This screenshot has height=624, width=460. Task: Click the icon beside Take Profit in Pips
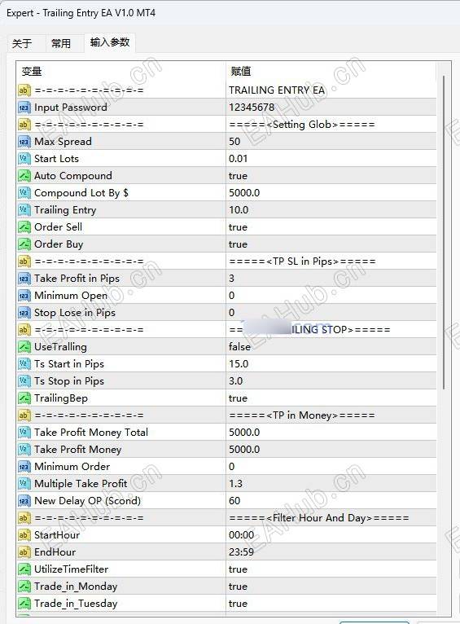click(24, 279)
